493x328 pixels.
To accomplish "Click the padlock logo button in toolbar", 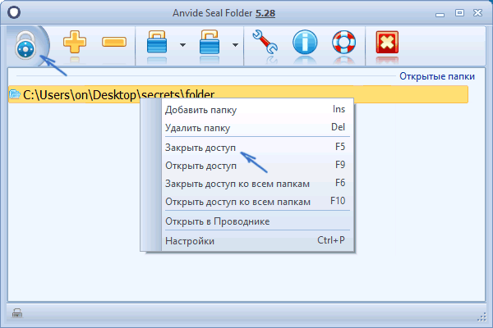I will point(25,46).
